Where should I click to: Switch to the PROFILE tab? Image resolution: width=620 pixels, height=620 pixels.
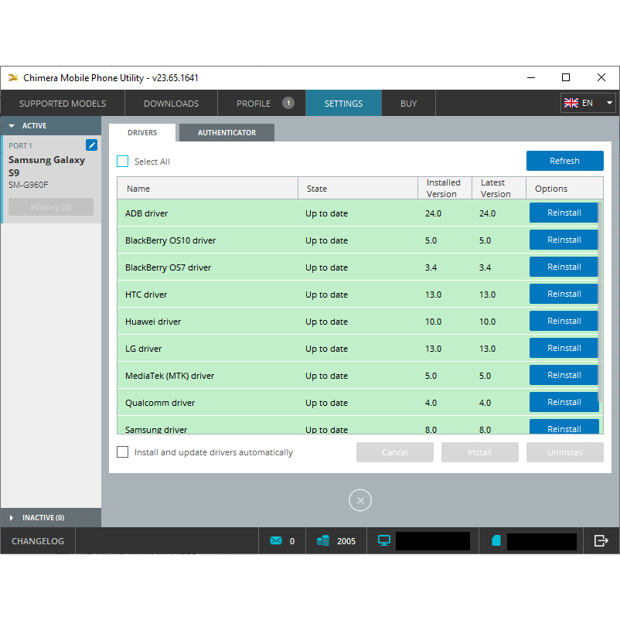tap(261, 103)
